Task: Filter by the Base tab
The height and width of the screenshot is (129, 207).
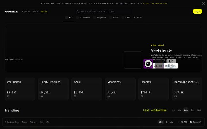Action: pyautogui.click(x=114, y=18)
